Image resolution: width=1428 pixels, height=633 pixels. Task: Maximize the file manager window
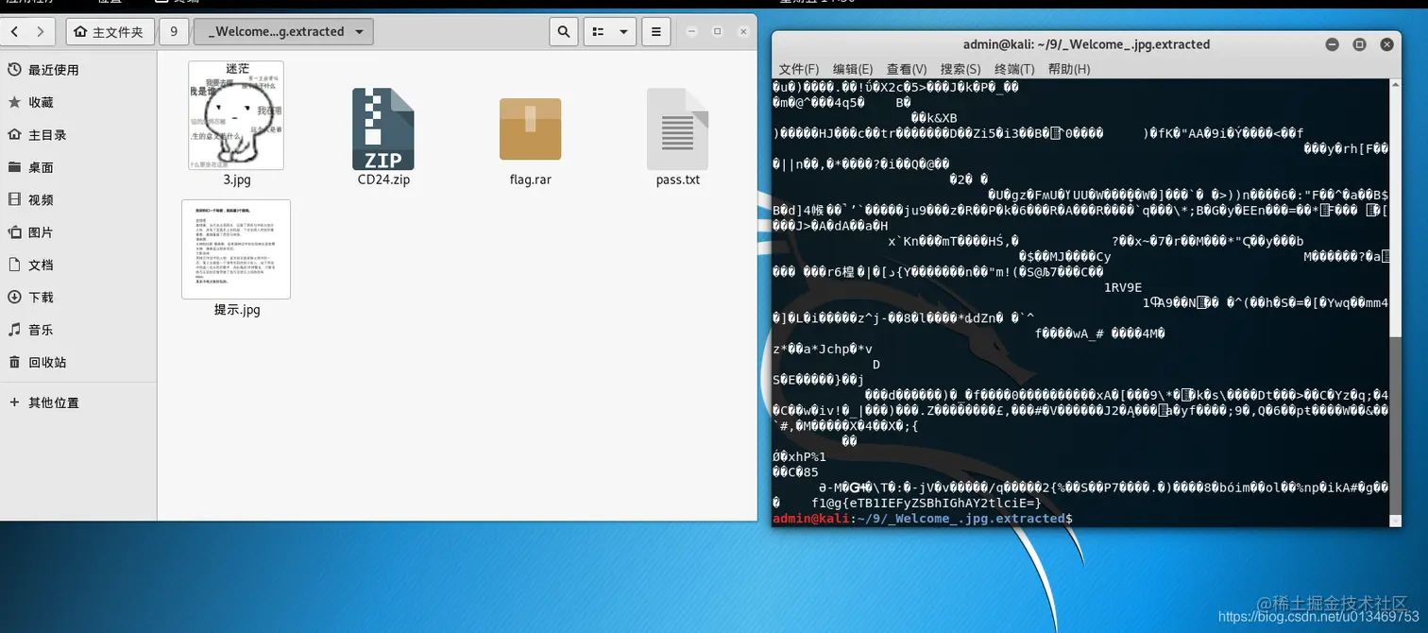(717, 31)
